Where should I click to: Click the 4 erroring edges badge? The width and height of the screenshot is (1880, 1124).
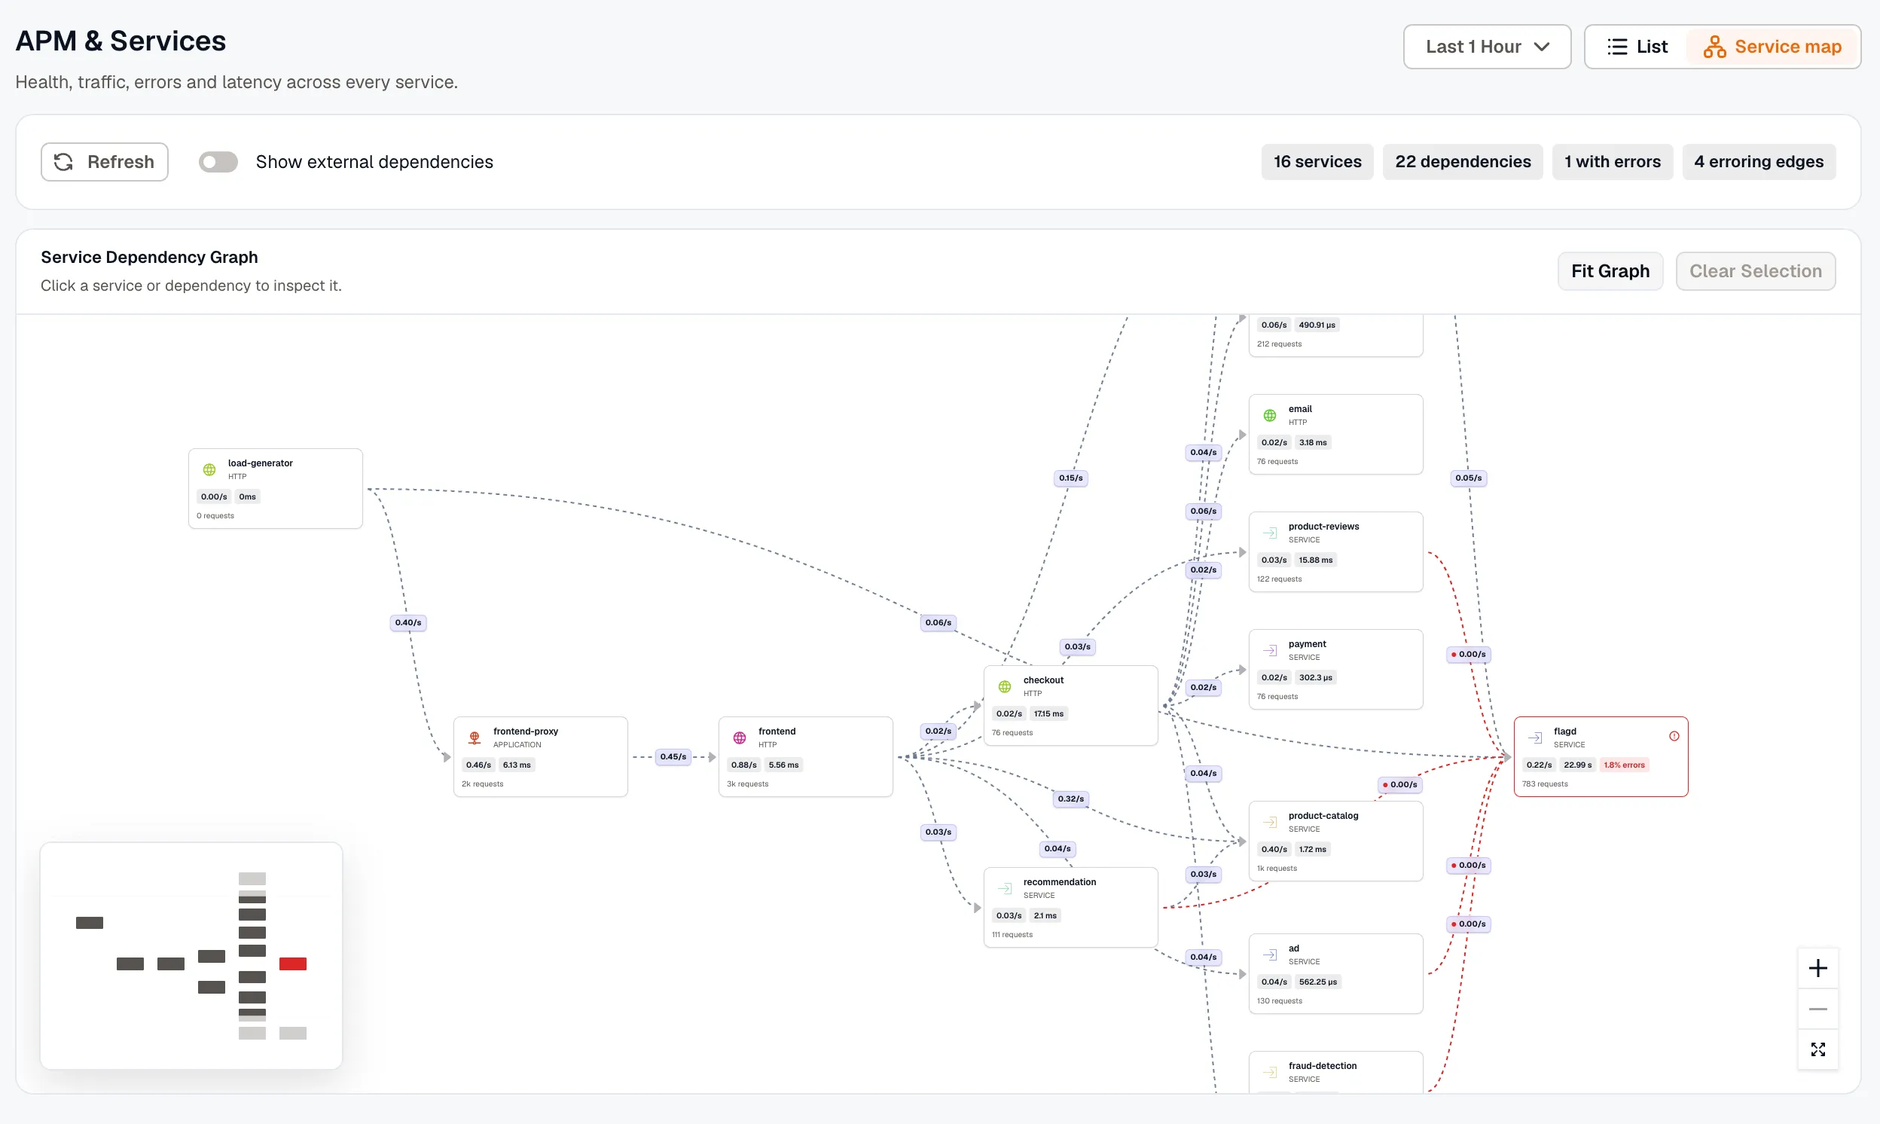[x=1758, y=162]
